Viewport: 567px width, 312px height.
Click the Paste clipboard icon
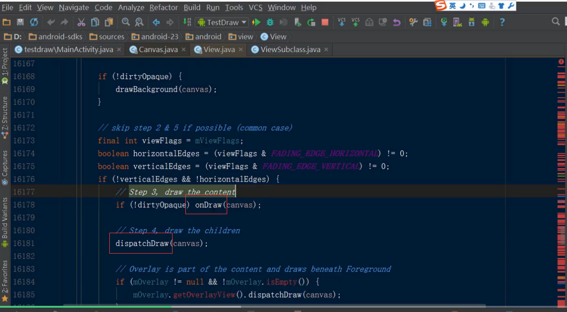tap(109, 22)
